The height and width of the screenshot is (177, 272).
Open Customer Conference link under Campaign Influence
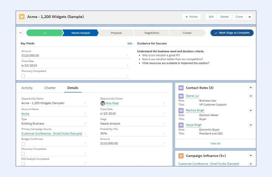click(x=209, y=164)
